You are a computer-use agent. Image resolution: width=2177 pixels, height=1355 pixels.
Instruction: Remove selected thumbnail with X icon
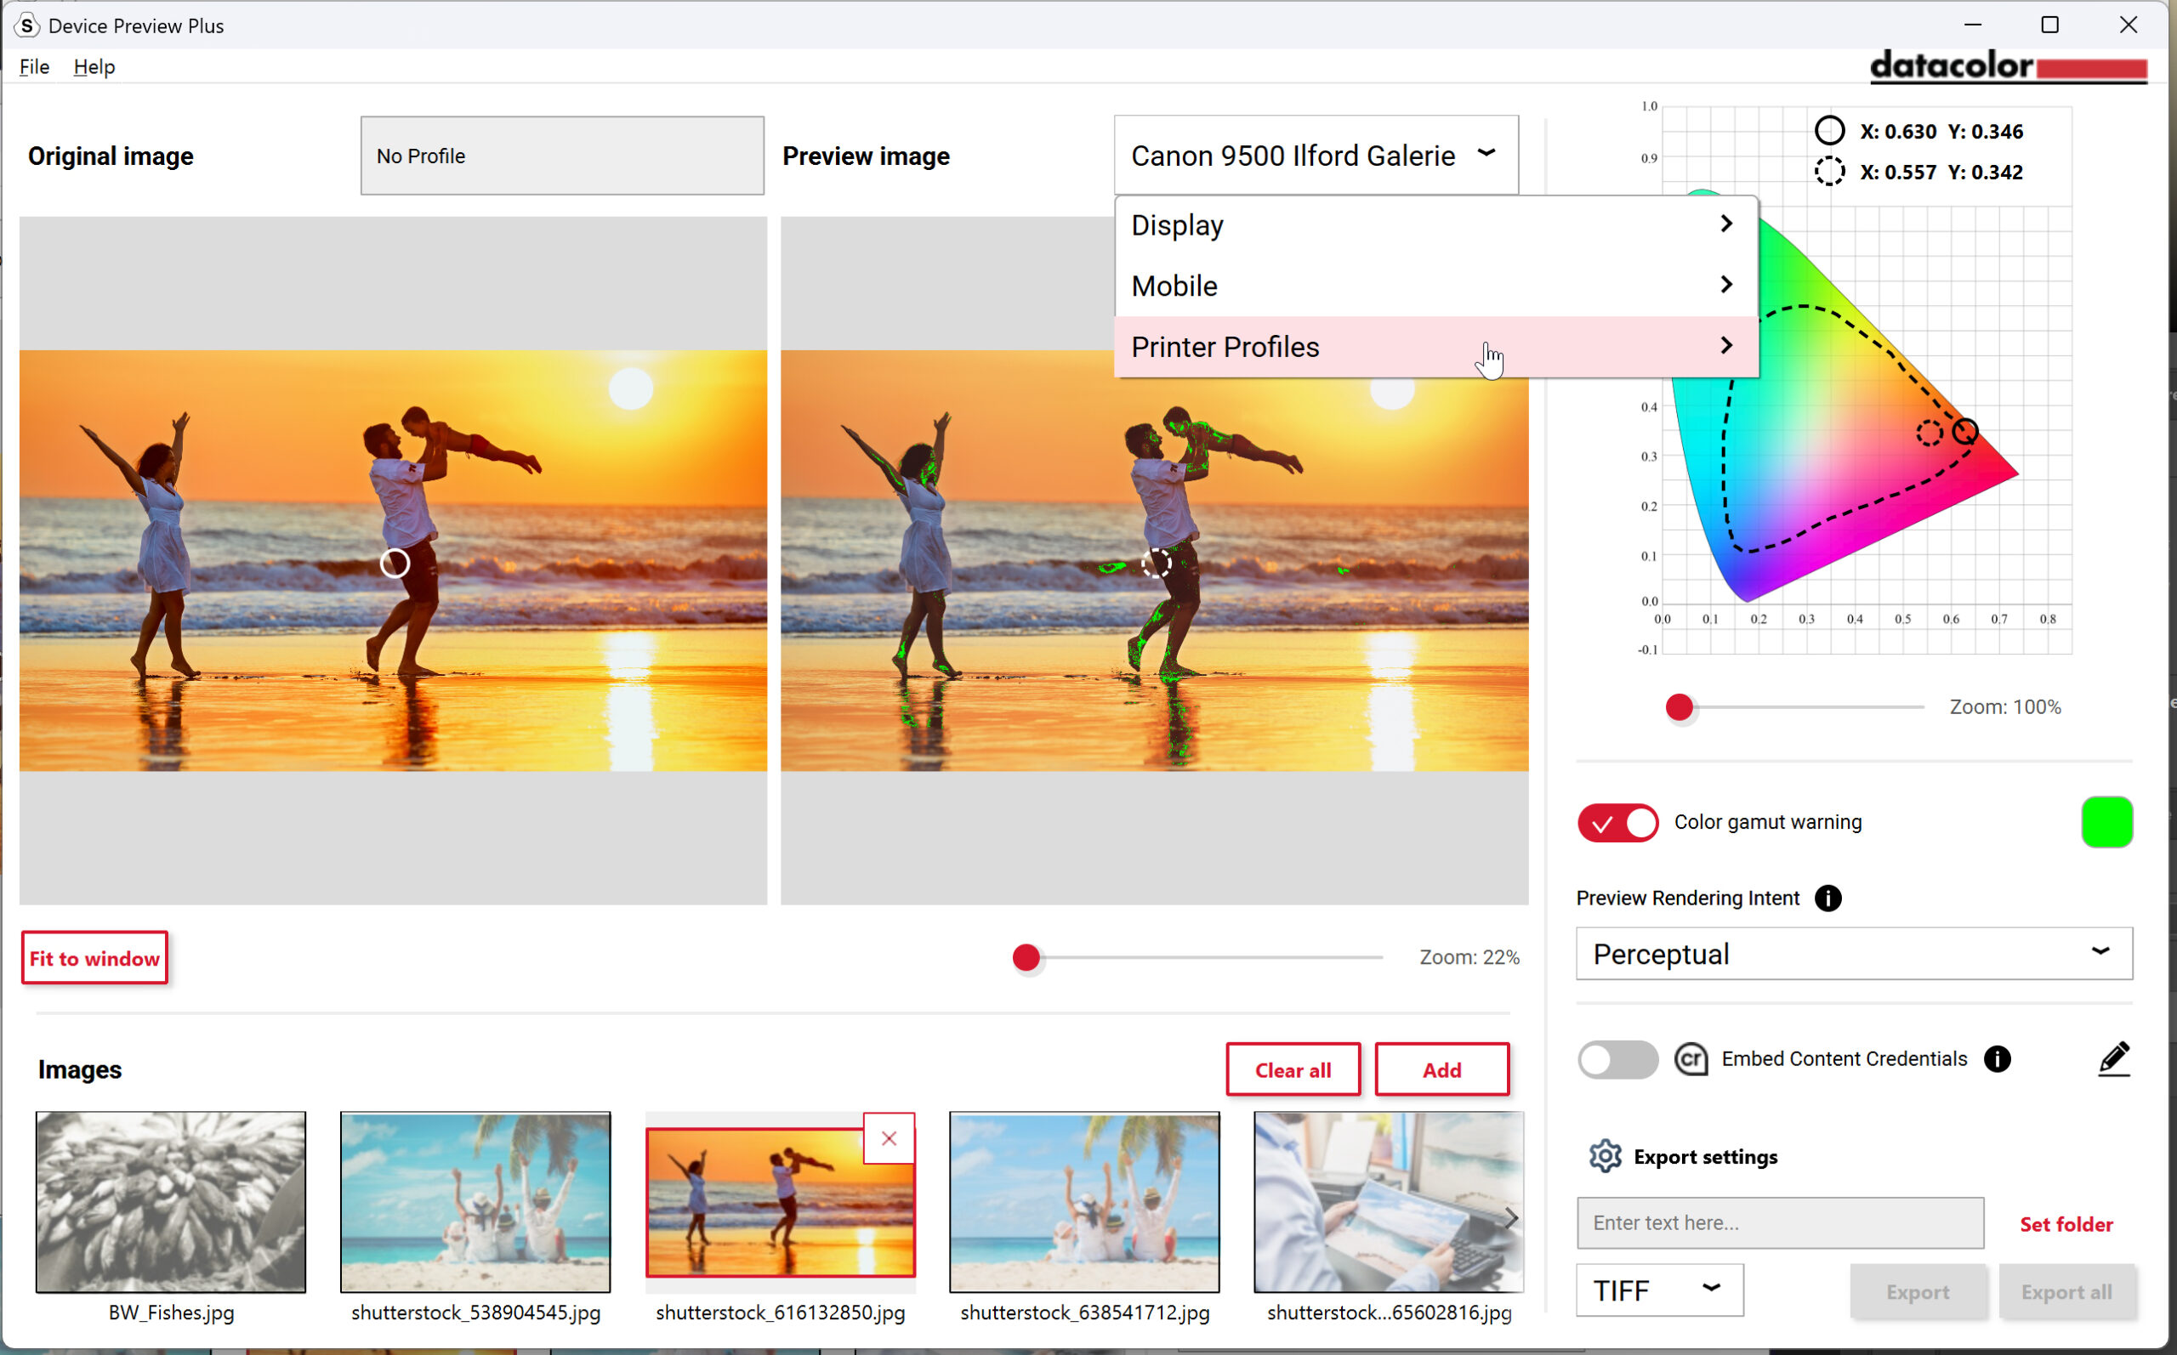click(888, 1138)
